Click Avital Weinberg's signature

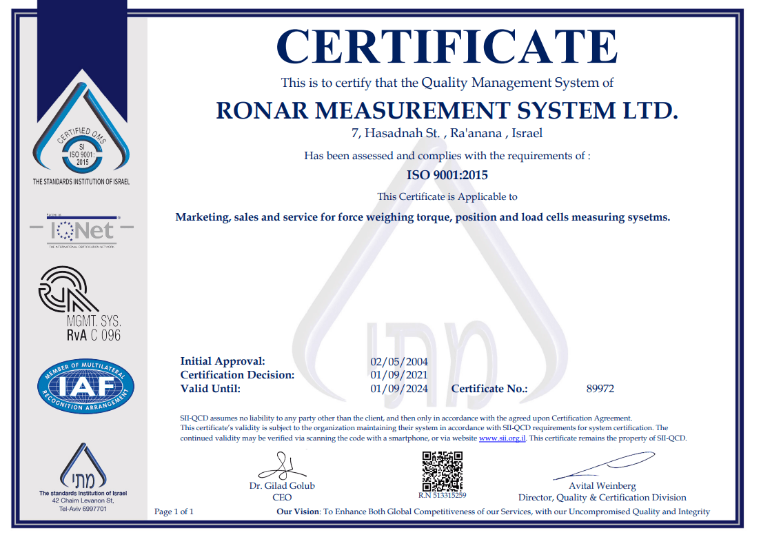(x=605, y=465)
